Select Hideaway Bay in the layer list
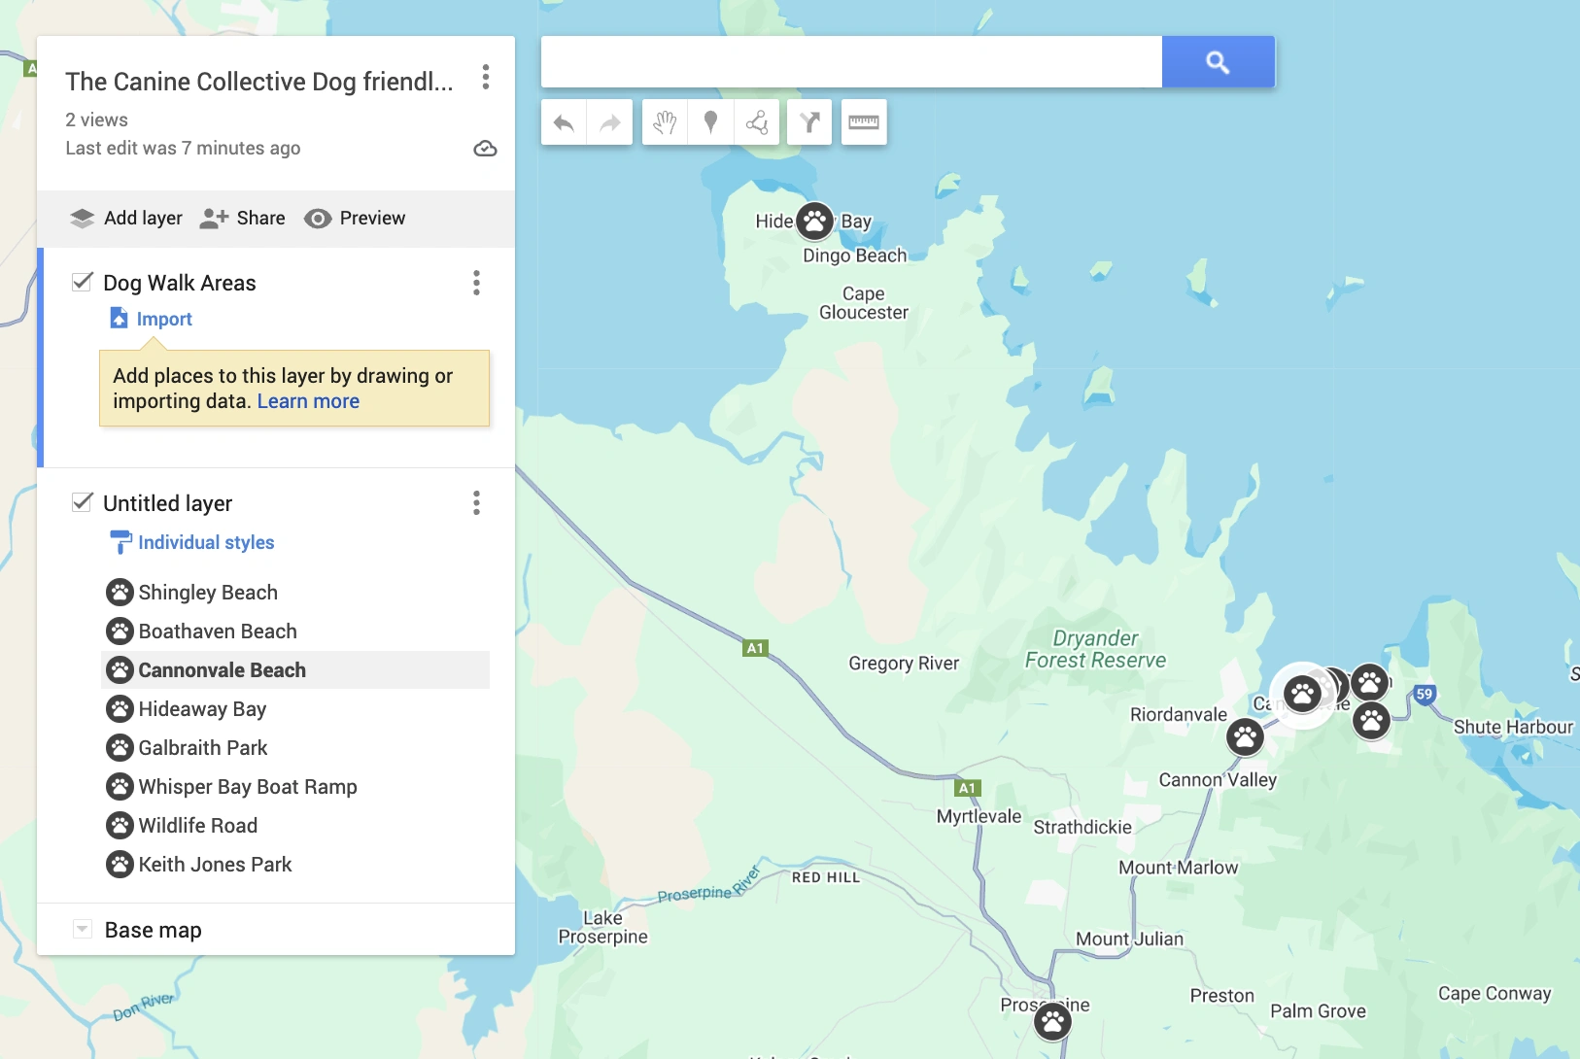 click(295, 708)
